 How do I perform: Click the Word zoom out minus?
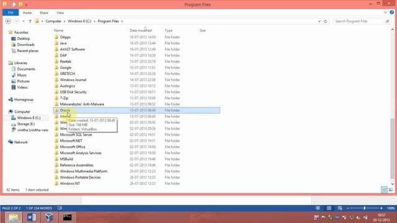coord(348,208)
